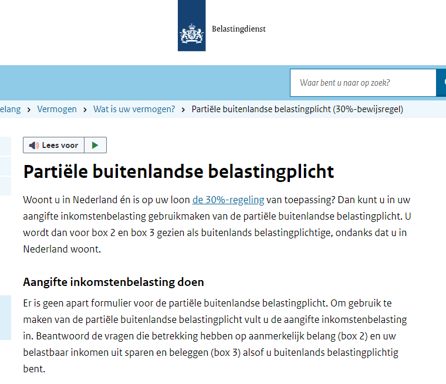Click the Belastingdienst wordmark text

(239, 29)
